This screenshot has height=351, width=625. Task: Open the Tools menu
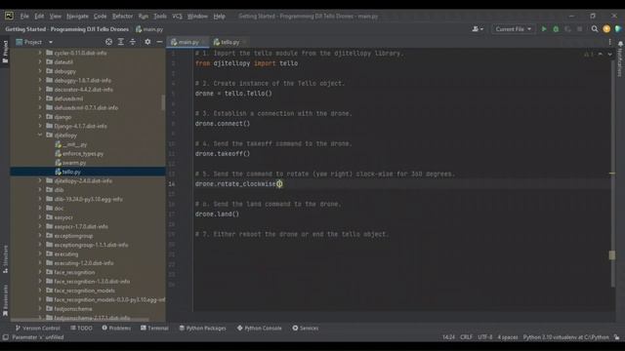click(x=160, y=17)
